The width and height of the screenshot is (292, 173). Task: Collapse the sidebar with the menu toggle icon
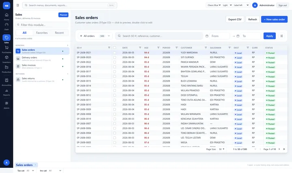[18, 5]
